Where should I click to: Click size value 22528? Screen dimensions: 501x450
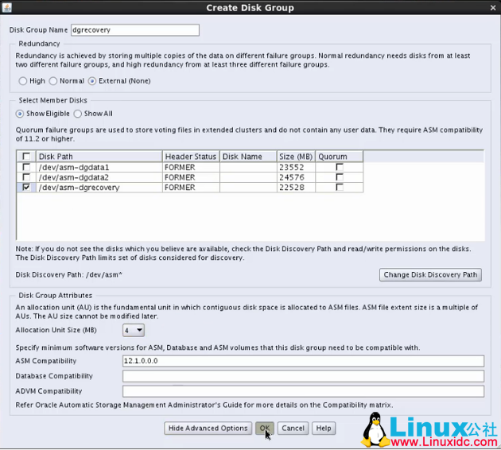coord(296,188)
